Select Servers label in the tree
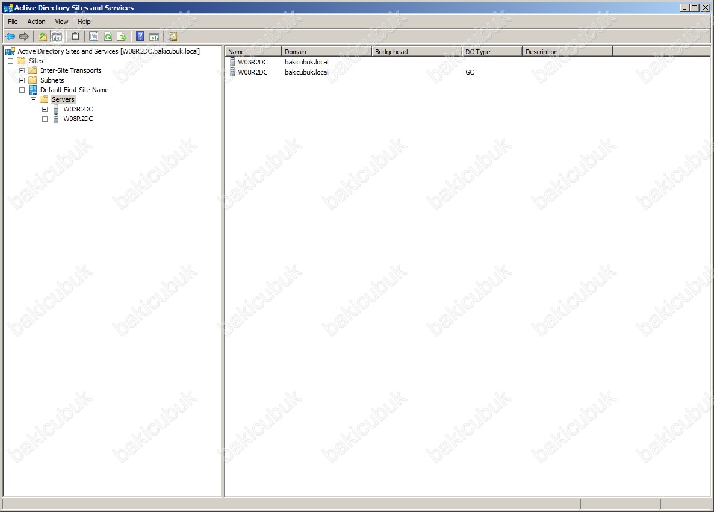Viewport: 714px width, 512px height. (x=63, y=99)
